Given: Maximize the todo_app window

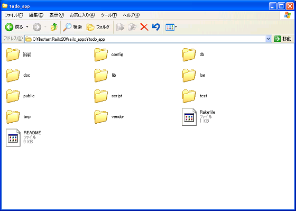Looking at the screenshot, I should tap(281, 6).
